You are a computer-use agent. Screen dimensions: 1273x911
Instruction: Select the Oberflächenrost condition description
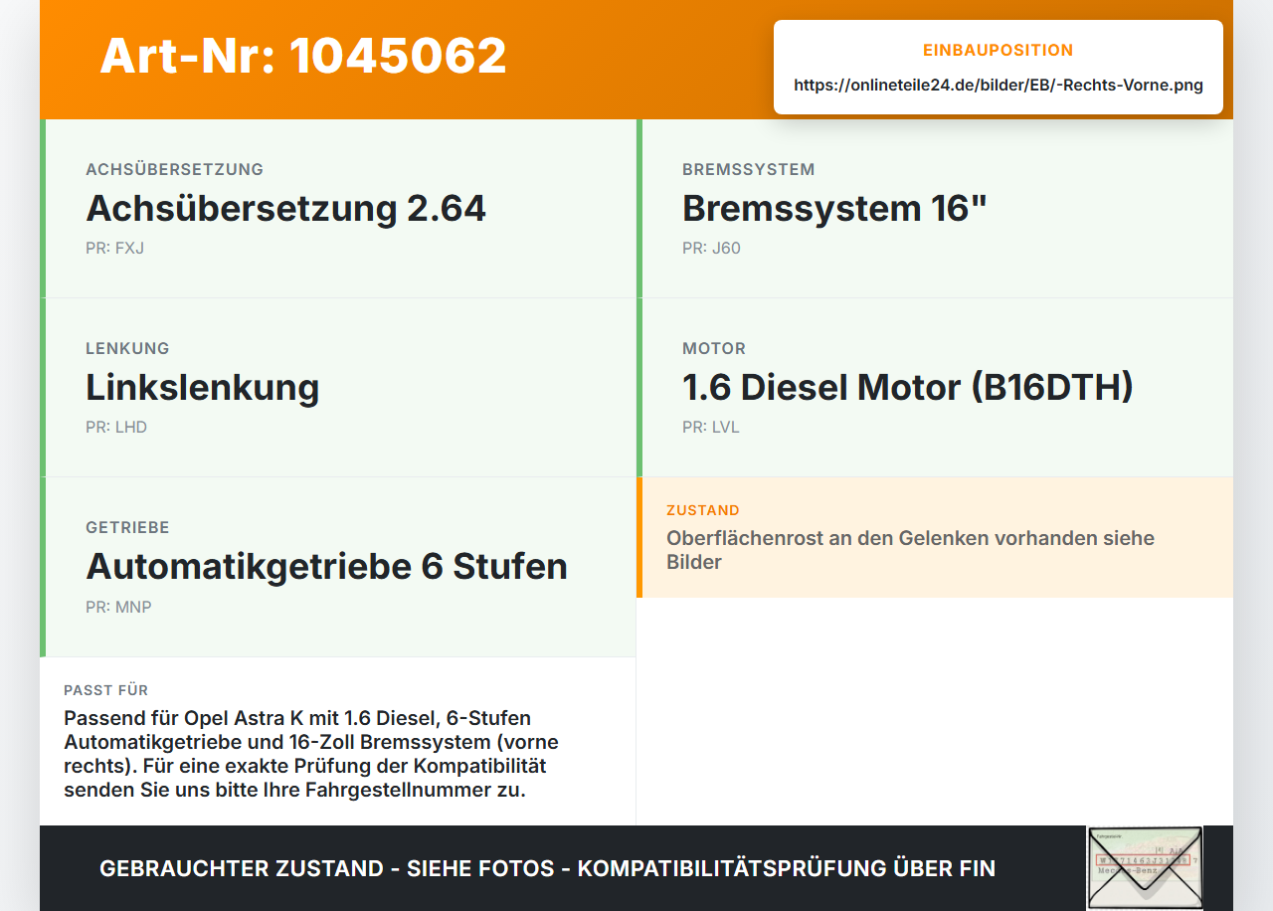pyautogui.click(x=910, y=550)
